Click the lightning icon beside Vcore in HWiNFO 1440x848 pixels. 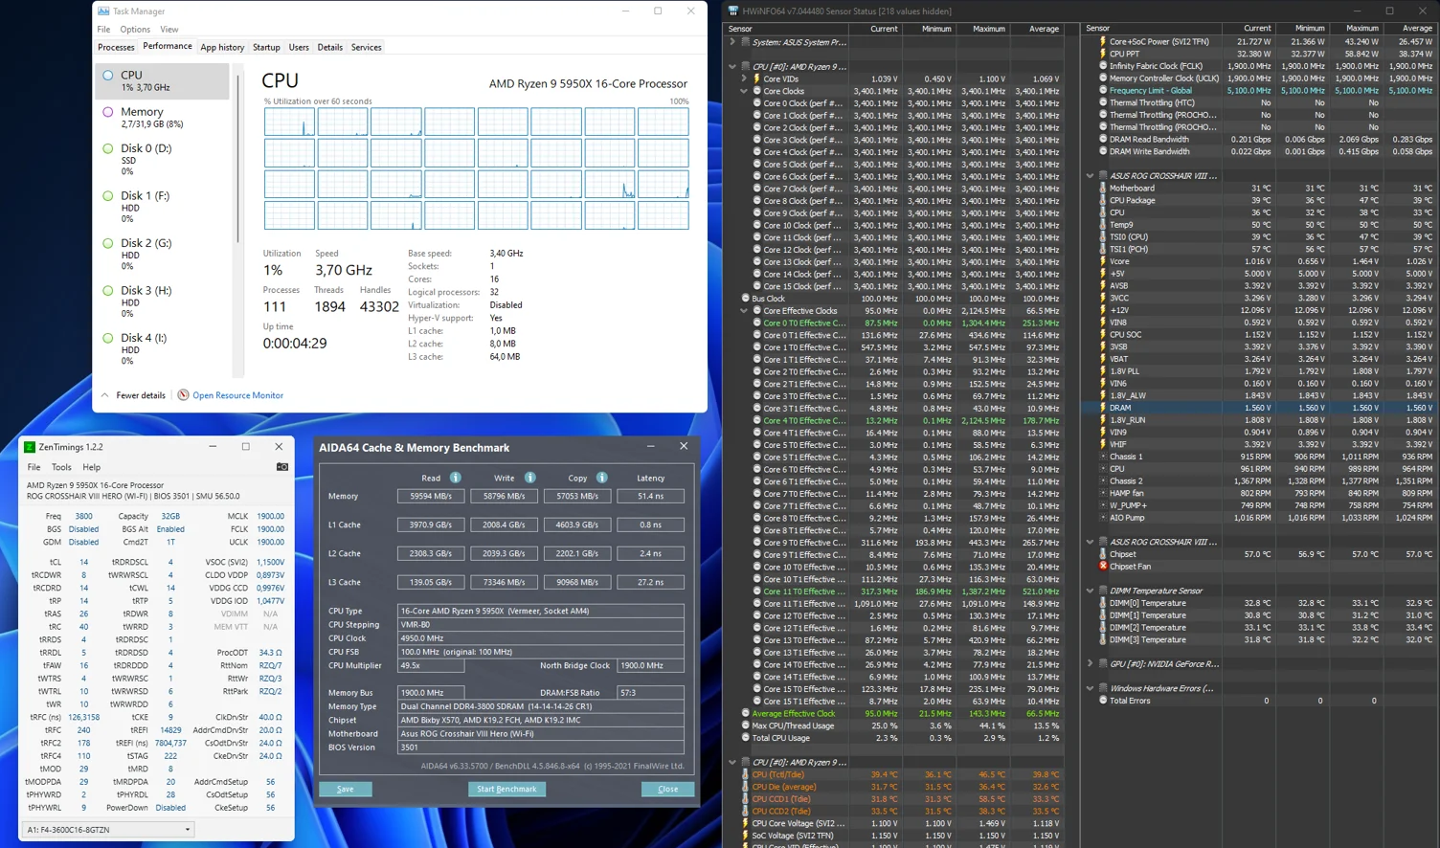[x=1103, y=261]
